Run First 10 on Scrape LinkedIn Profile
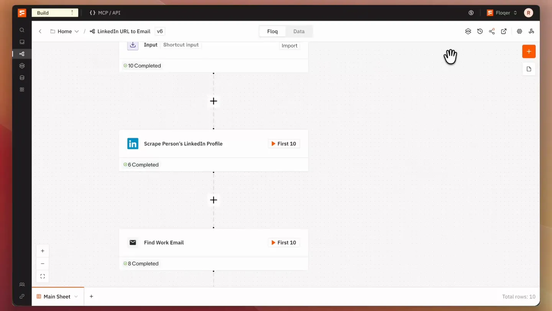This screenshot has width=552, height=311. point(284,144)
